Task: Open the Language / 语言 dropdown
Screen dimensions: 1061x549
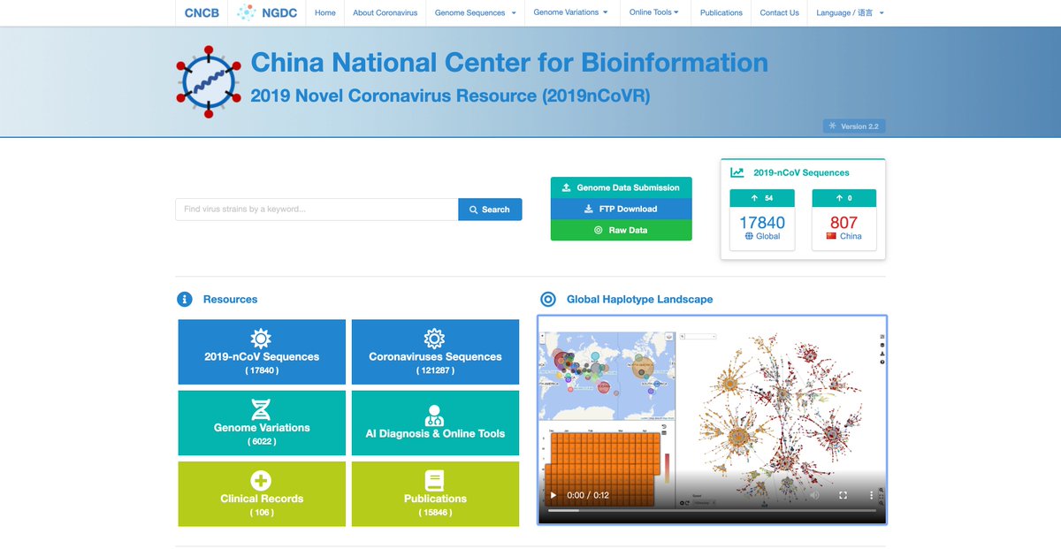Action: 850,12
